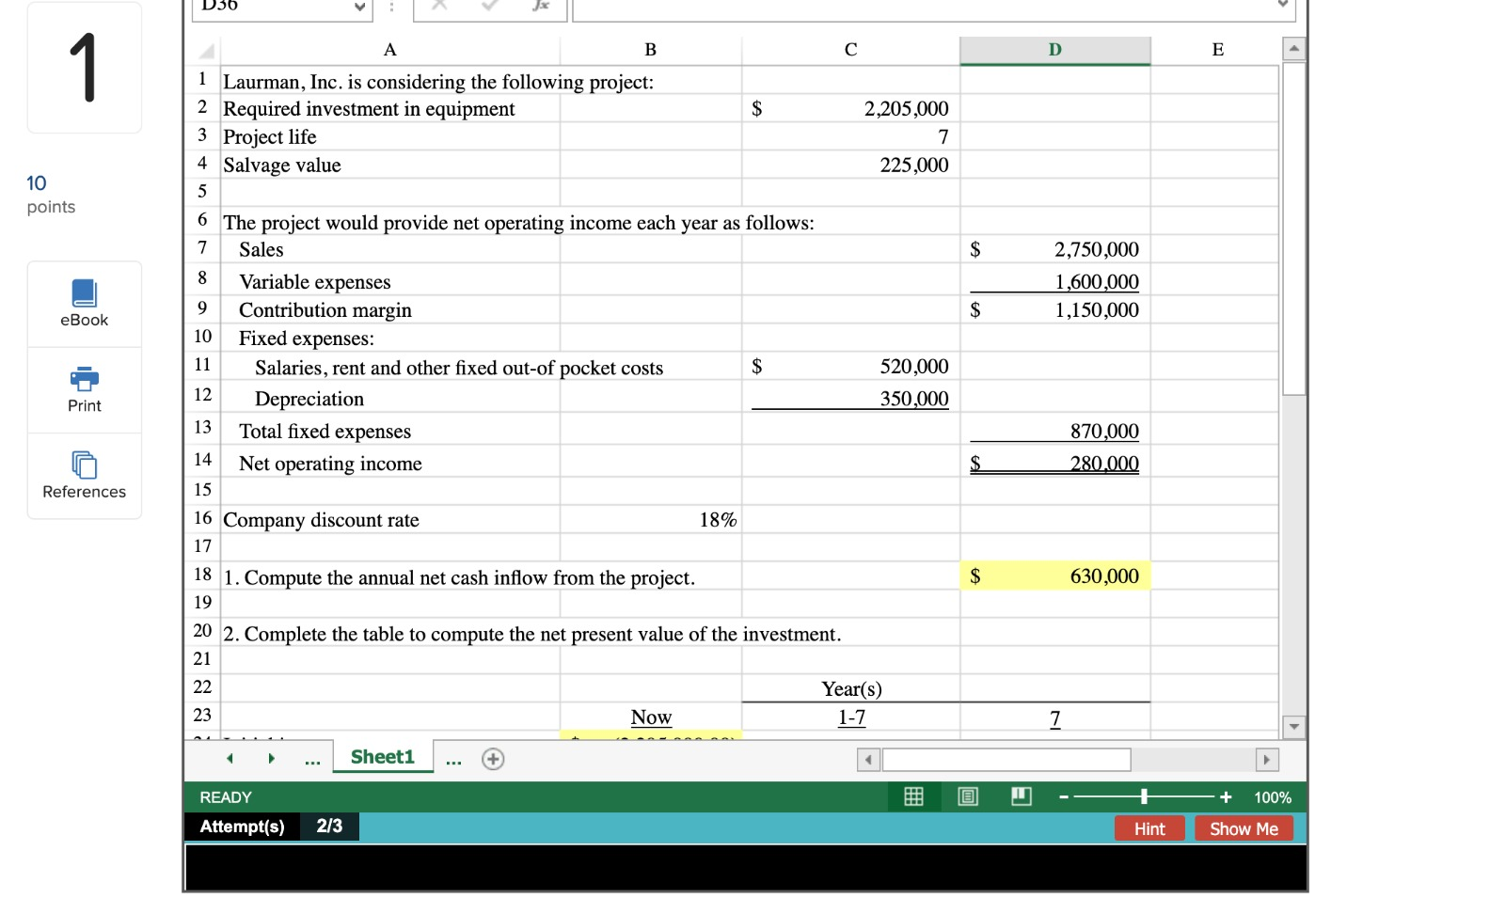
Task: Select the 225,000 salvage value cell
Action: [851, 165]
